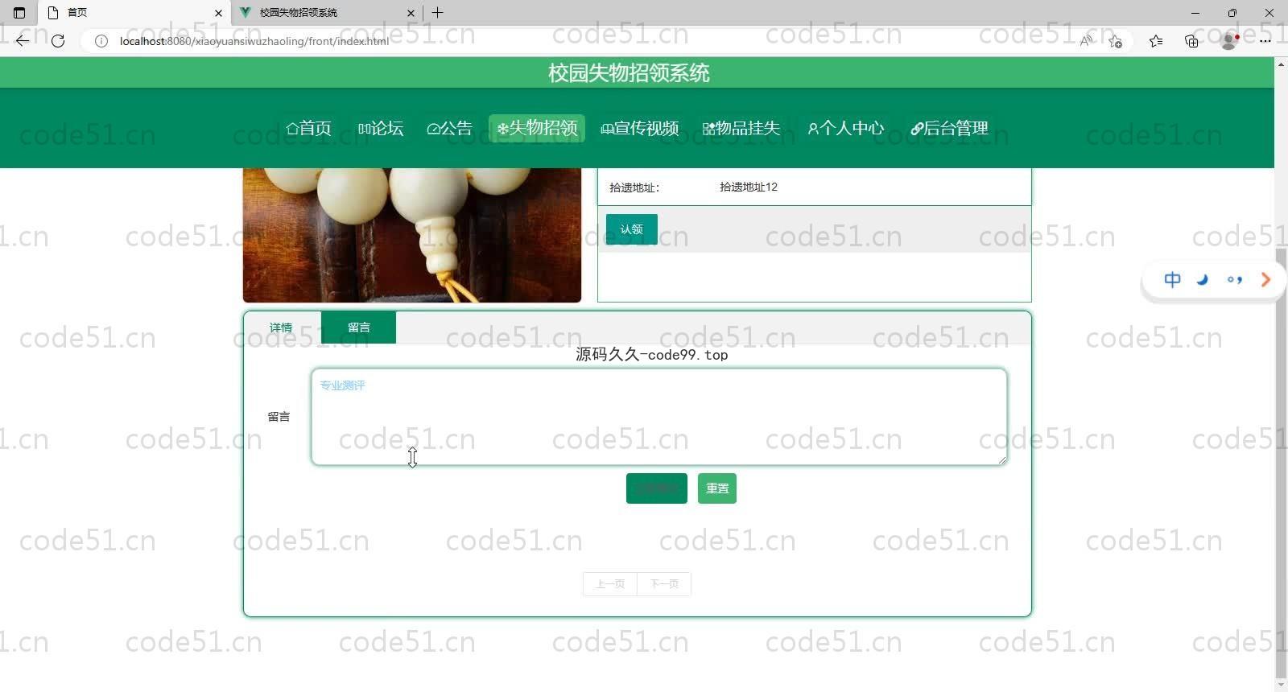Open the browser favorites list

click(x=1156, y=41)
